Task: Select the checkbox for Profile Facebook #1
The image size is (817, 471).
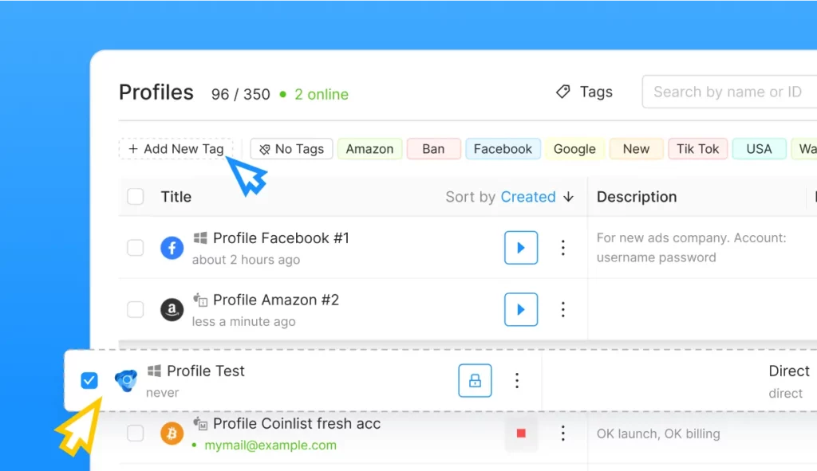Action: [x=136, y=247]
